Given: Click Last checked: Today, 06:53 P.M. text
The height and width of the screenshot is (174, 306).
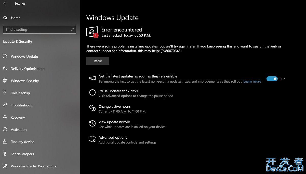Looking at the screenshot, I should point(126,35).
